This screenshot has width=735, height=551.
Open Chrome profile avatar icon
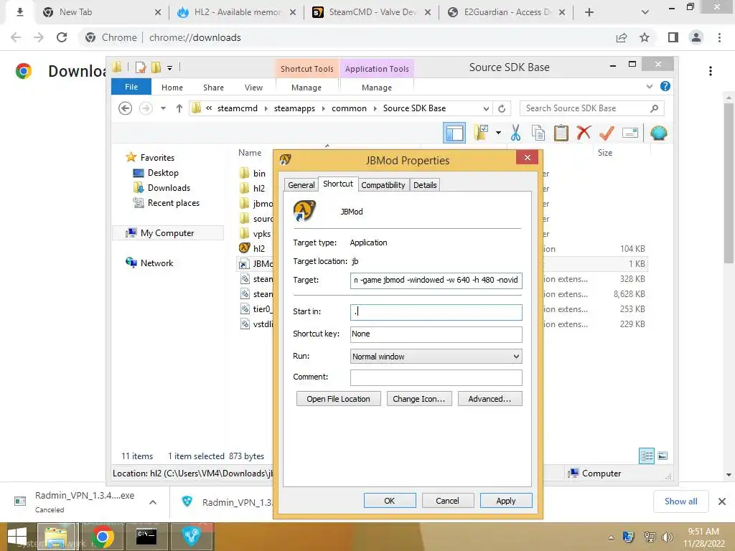[x=696, y=37]
